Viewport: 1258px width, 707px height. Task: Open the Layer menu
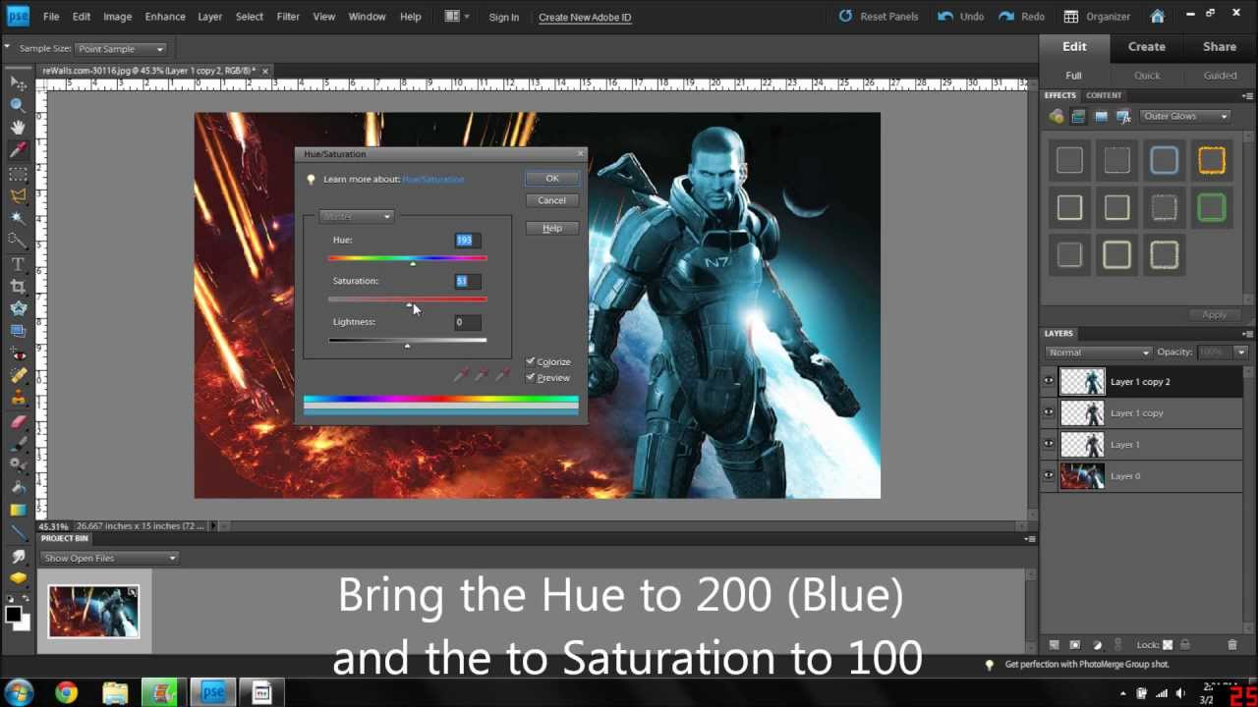click(209, 17)
